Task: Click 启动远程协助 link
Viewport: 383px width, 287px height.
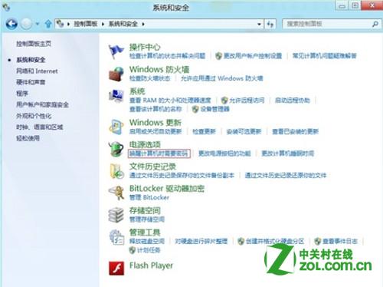Action: [x=293, y=100]
